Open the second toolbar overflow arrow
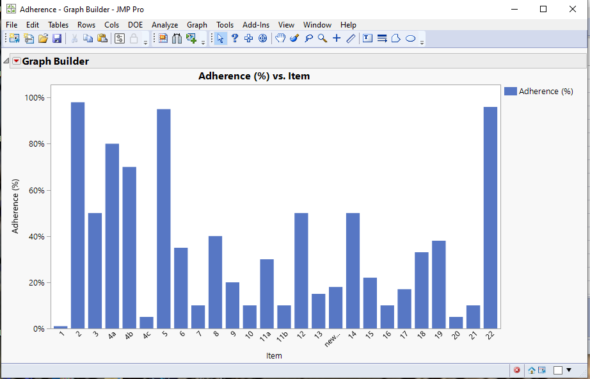 (203, 43)
